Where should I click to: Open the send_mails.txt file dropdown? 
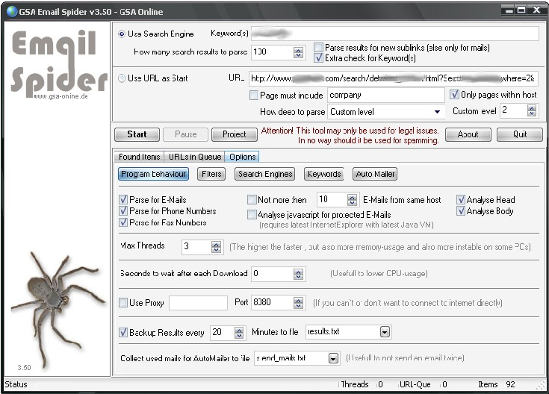pyautogui.click(x=333, y=358)
